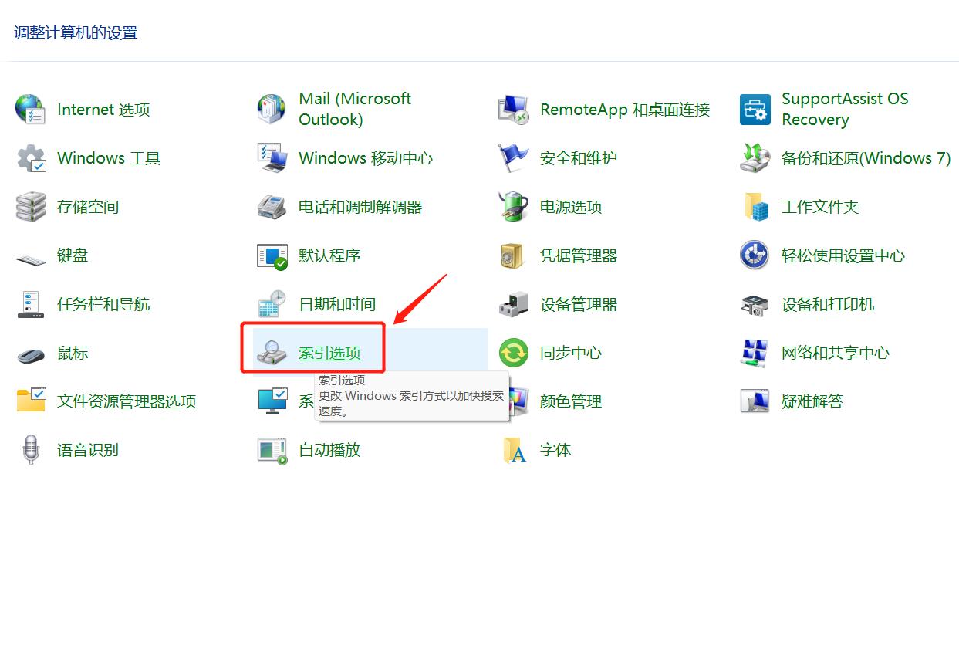Image resolution: width=959 pixels, height=653 pixels.
Task: Open the 电源选项 battery icon
Action: pos(513,207)
